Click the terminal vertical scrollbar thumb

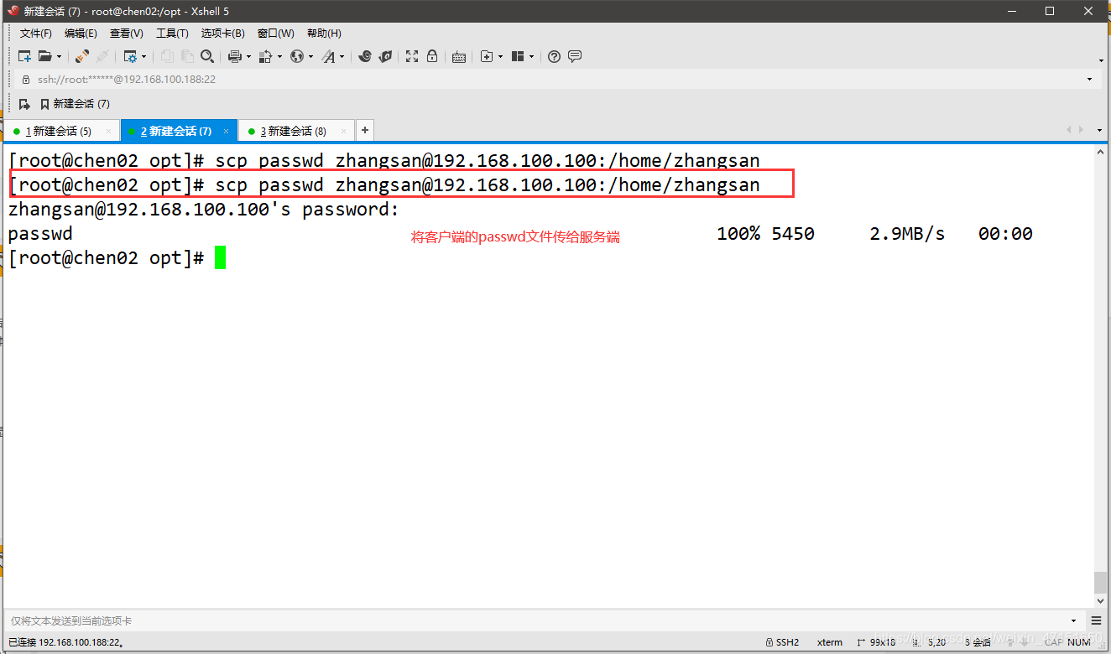pos(1100,582)
